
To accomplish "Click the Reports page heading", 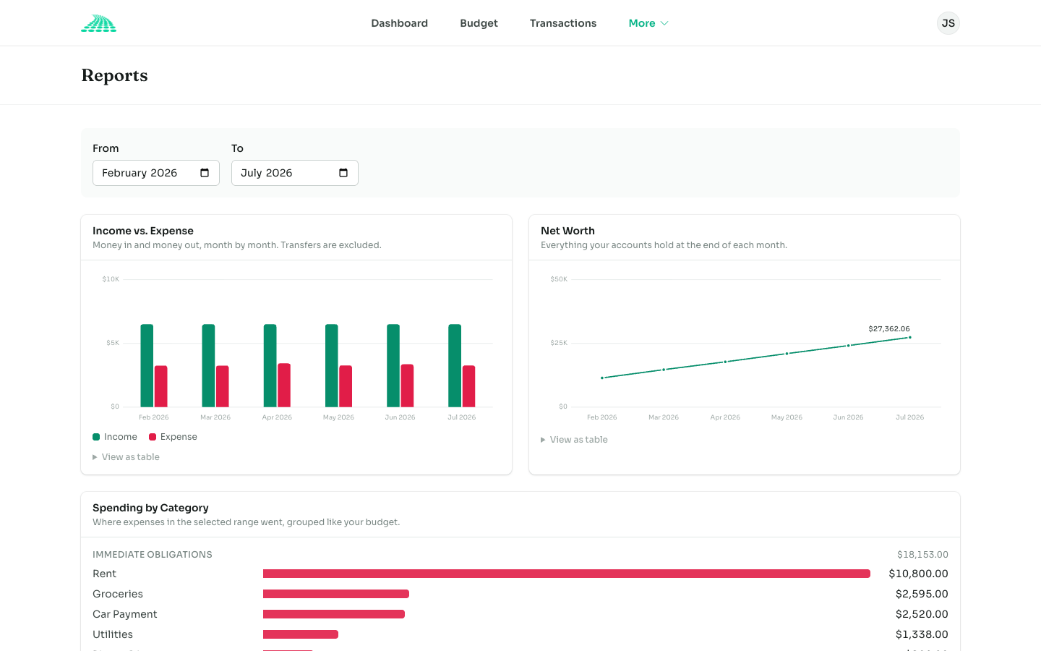I will (114, 75).
